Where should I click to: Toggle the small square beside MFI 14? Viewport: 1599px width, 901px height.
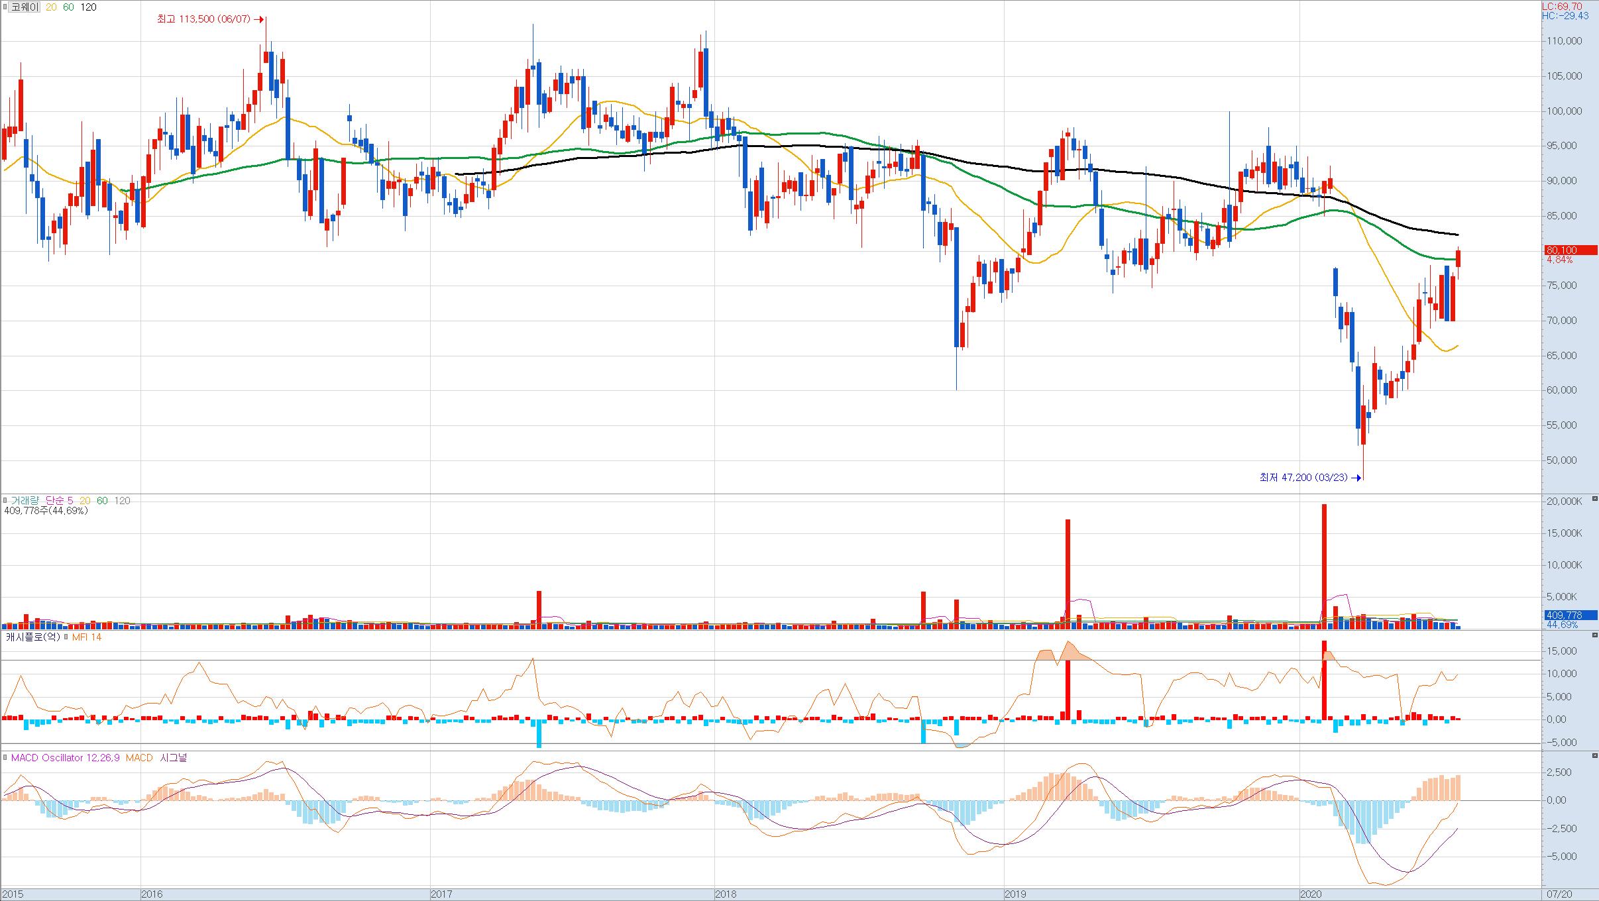66,637
